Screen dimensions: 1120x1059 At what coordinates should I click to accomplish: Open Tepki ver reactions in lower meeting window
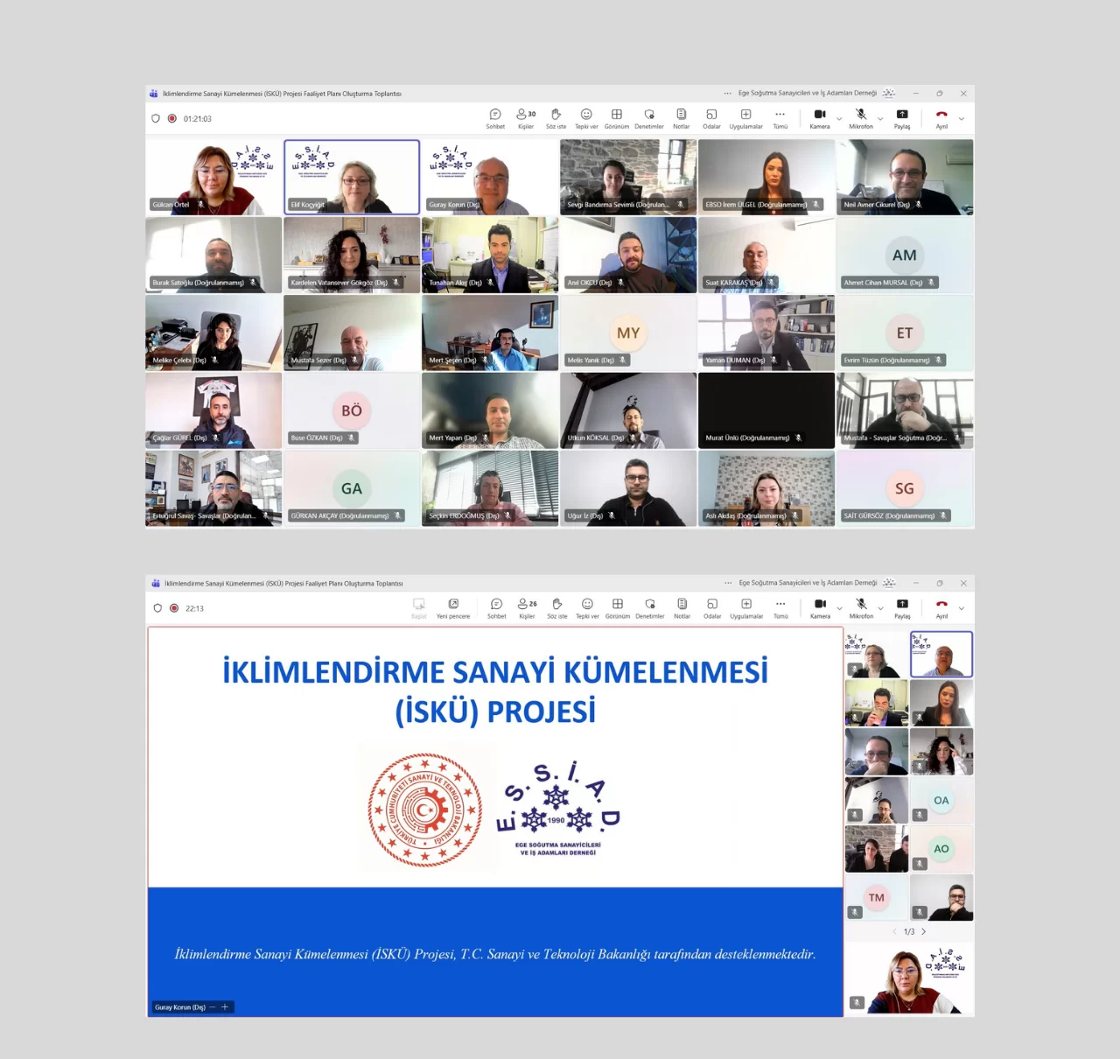(587, 607)
